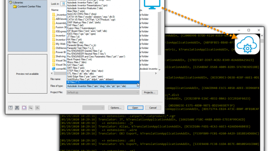Click the Projects... button
Viewport: 268px width, 151px height.
click(x=149, y=93)
